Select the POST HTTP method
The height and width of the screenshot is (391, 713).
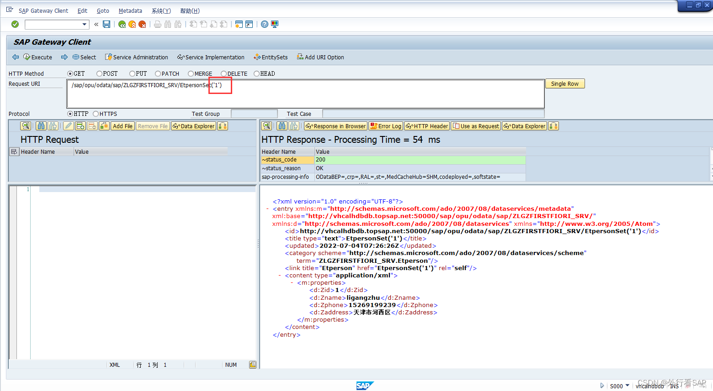click(x=99, y=73)
